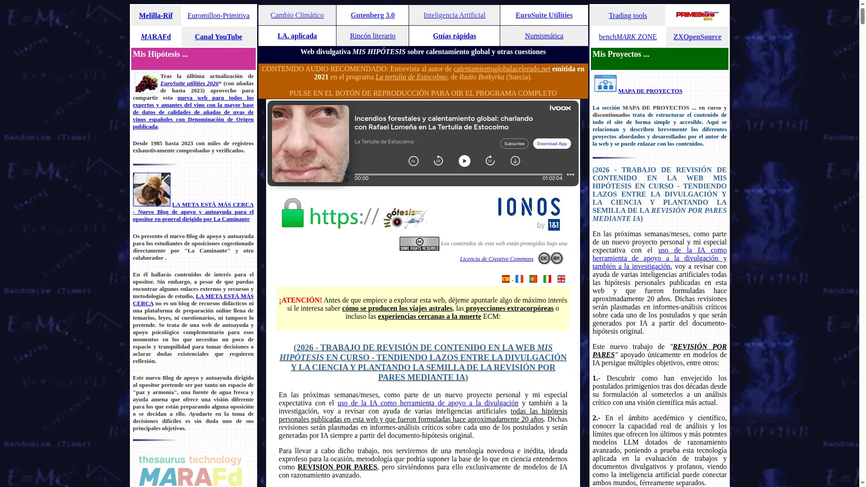The width and height of the screenshot is (866, 487).
Task: Click the green padlock https image
Action: tap(330, 214)
